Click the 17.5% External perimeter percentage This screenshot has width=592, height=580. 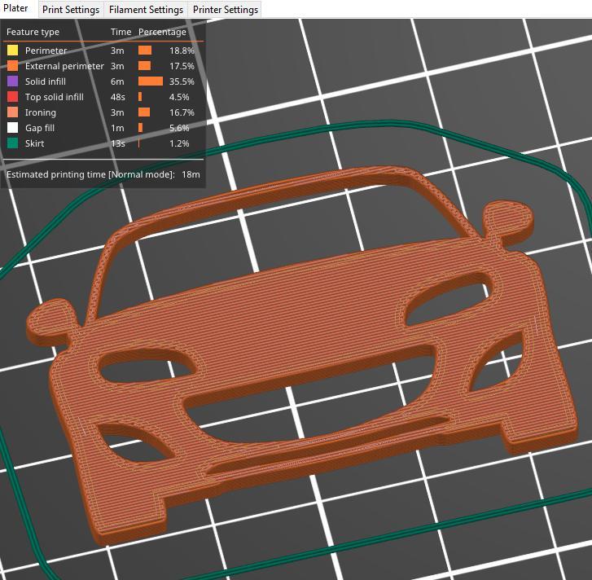tap(182, 66)
